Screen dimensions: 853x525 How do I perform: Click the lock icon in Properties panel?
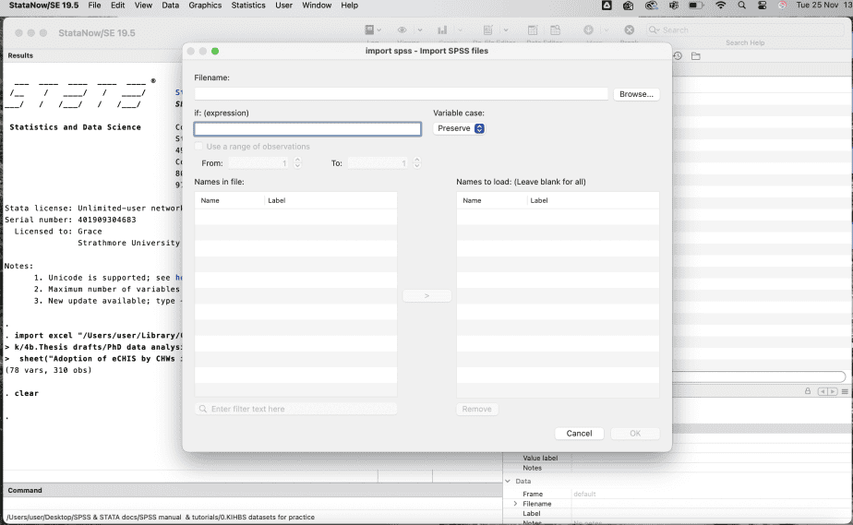808,391
